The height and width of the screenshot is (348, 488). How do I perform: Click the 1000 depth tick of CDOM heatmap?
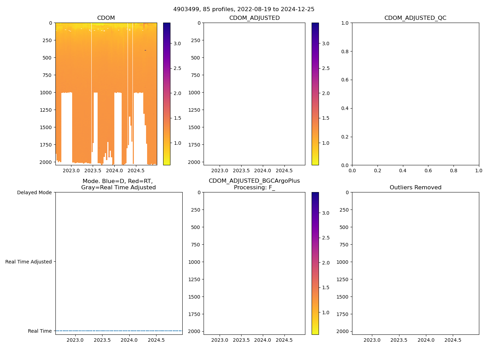click(x=47, y=93)
